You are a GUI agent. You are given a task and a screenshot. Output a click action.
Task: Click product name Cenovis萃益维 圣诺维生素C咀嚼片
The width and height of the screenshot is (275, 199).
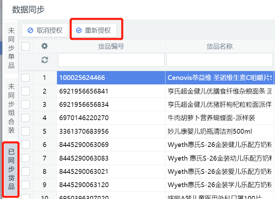click(x=220, y=78)
